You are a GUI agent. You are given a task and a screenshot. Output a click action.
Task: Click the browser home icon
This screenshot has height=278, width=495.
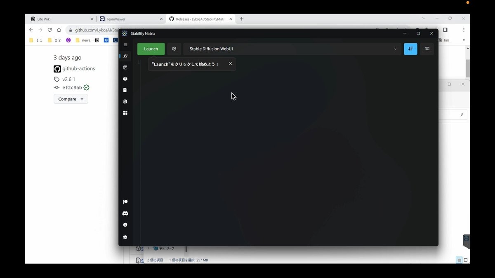tap(59, 30)
